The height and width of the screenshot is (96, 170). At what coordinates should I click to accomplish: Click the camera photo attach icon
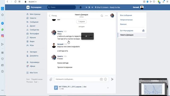pyautogui.click(x=101, y=79)
